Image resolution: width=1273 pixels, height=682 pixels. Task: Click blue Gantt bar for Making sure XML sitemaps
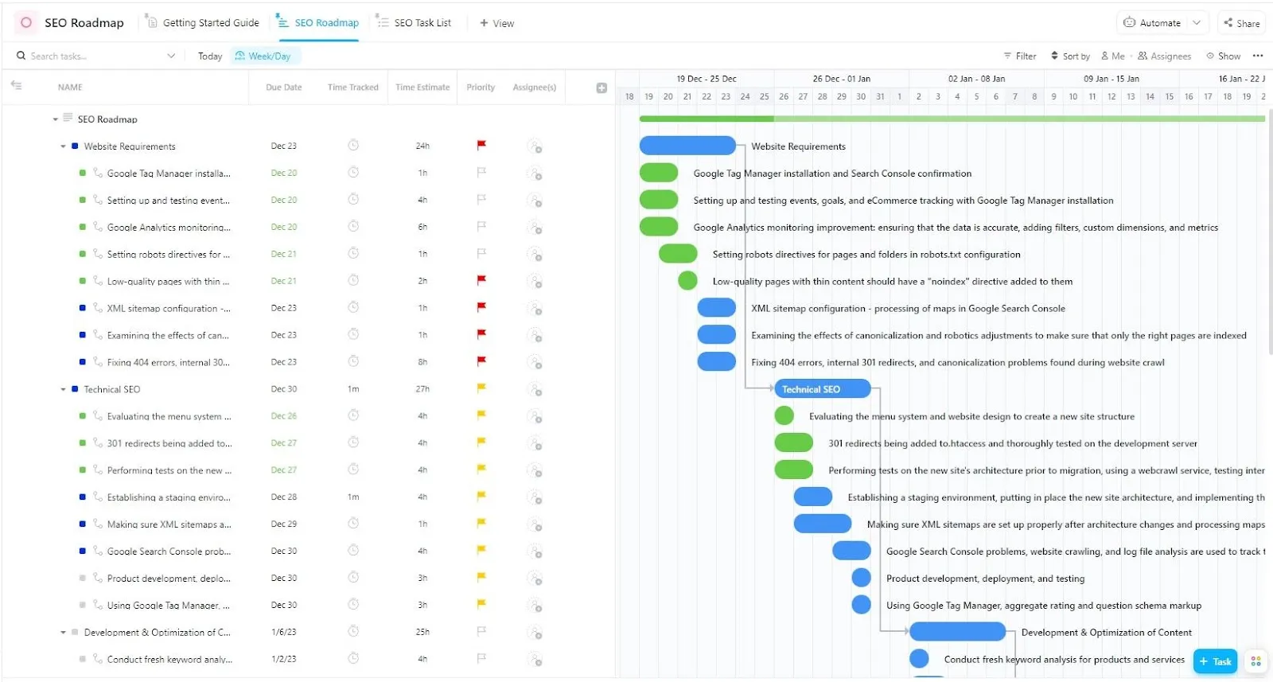point(823,524)
